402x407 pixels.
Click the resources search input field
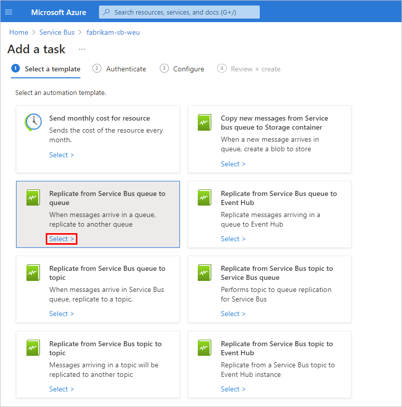click(181, 12)
